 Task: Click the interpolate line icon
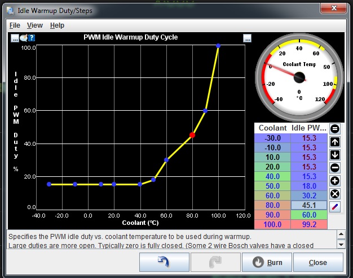pos(334,207)
